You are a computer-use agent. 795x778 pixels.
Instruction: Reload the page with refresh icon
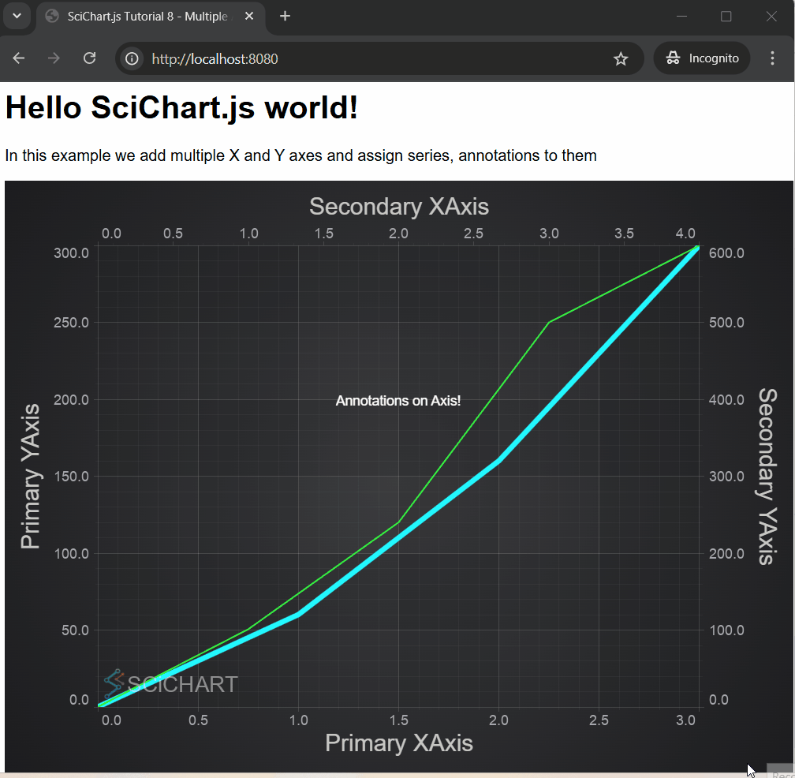click(90, 58)
